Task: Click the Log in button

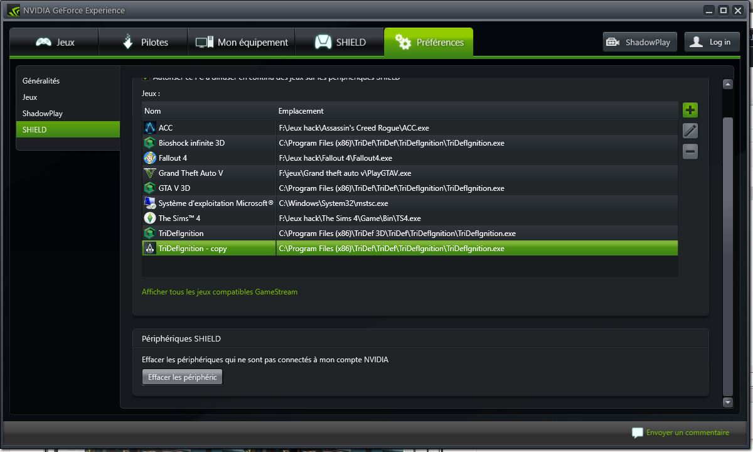Action: [x=712, y=42]
